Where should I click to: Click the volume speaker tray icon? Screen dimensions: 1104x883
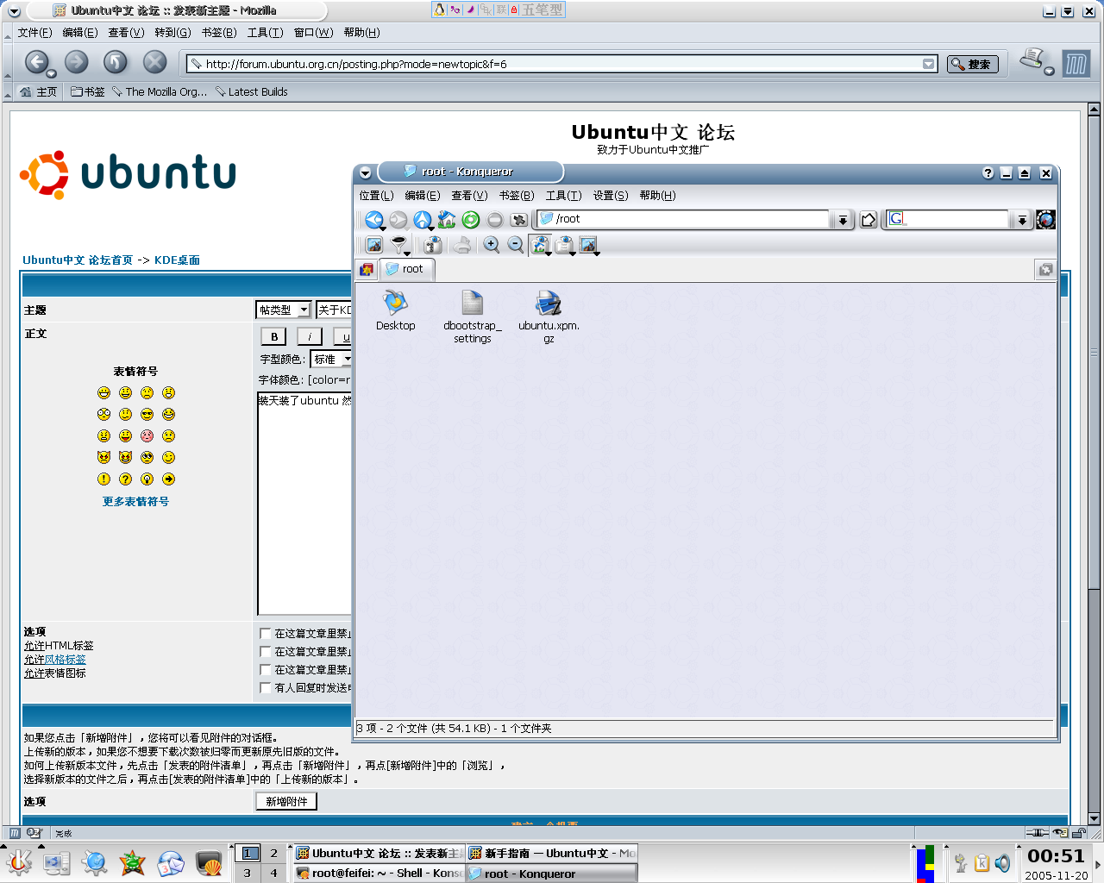(x=1002, y=862)
